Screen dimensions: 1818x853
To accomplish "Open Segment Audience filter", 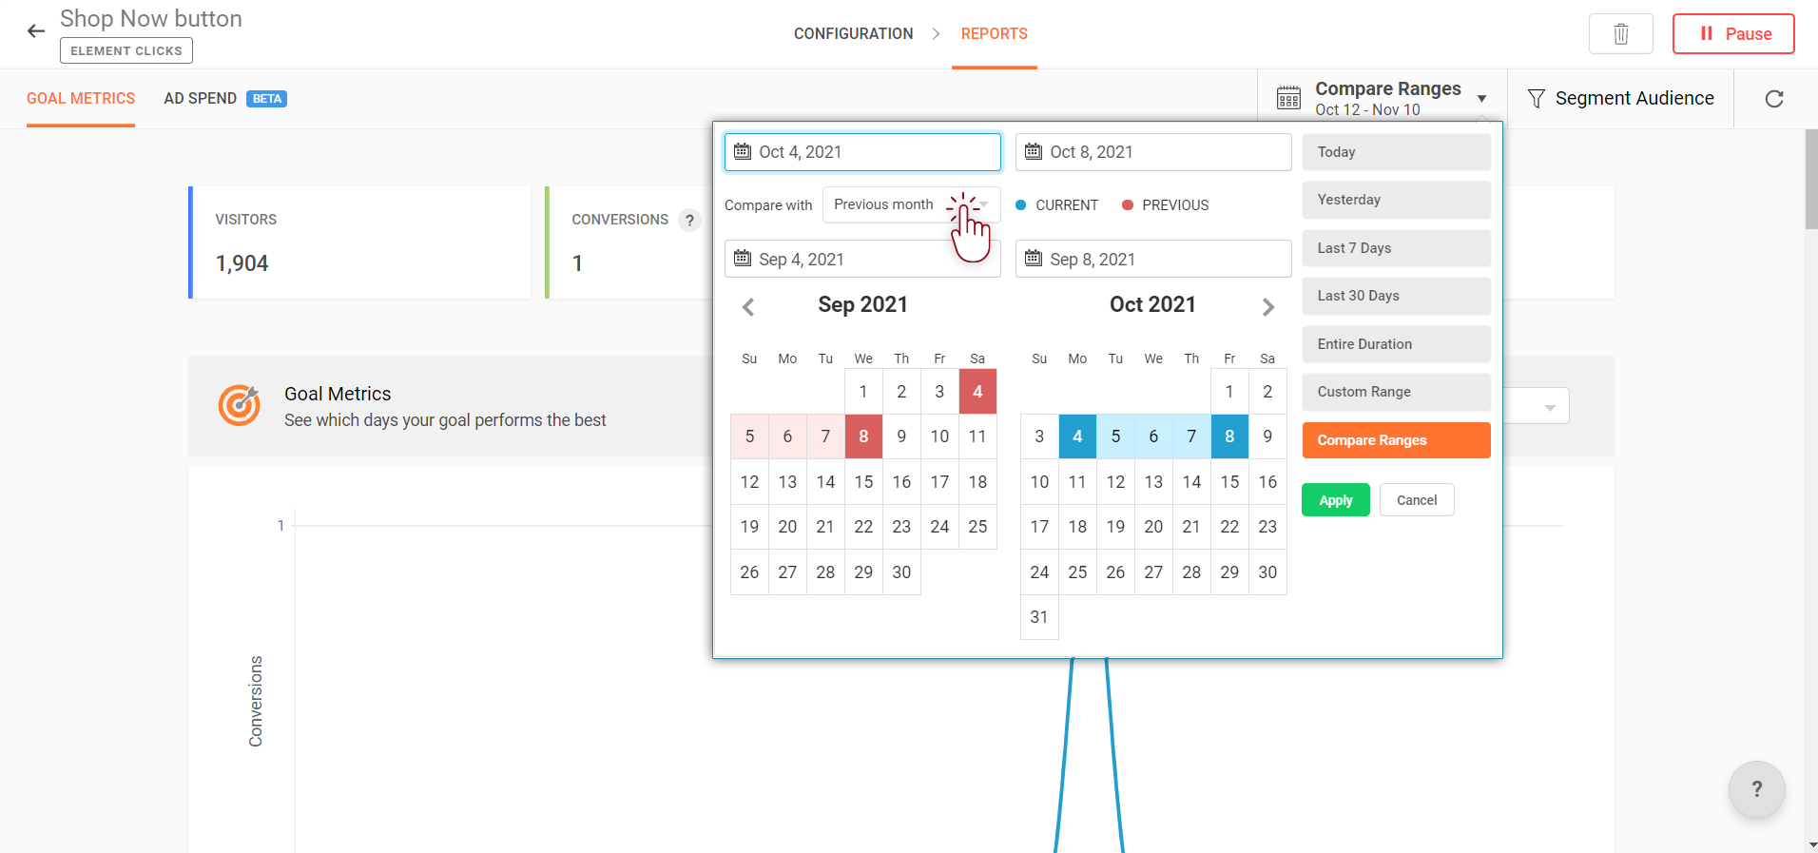I will (x=1620, y=99).
